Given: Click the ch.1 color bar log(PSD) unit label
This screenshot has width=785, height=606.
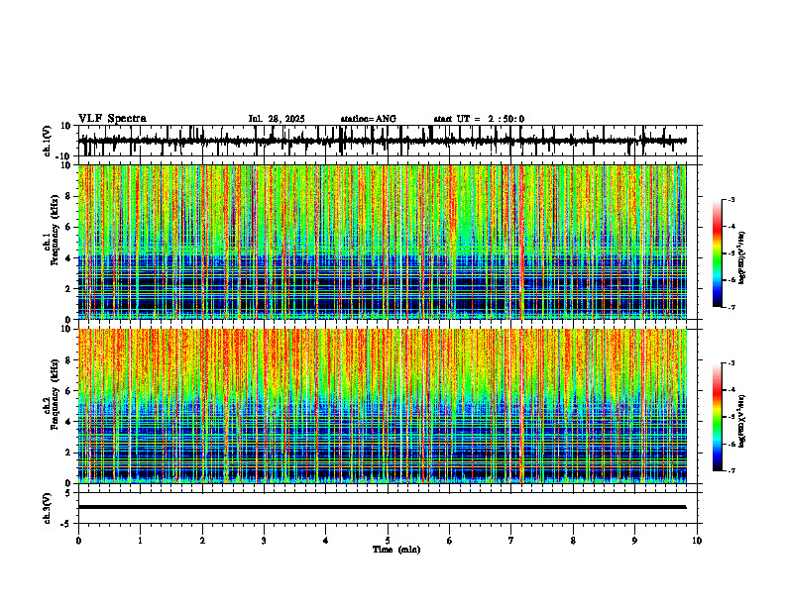Looking at the screenshot, I should click(742, 257).
